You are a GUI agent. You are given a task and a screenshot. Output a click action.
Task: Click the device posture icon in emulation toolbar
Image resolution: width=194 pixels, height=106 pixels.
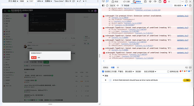74,1
